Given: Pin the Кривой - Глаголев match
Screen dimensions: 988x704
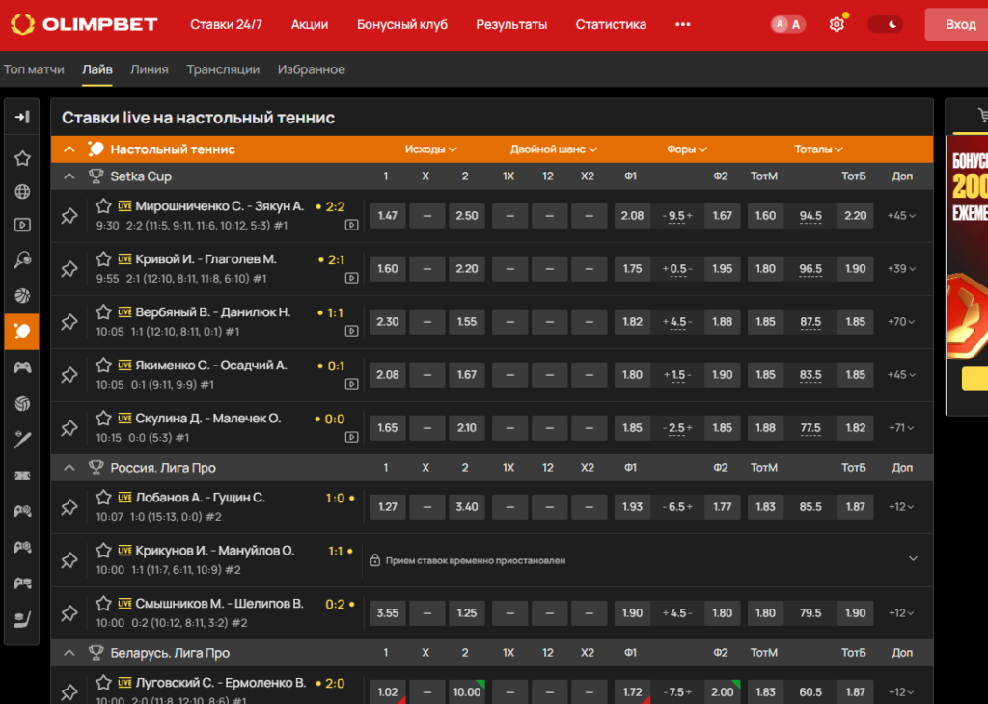Looking at the screenshot, I should coord(69,269).
